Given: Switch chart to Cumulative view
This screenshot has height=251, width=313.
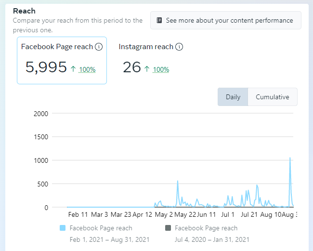Looking at the screenshot, I should (272, 97).
